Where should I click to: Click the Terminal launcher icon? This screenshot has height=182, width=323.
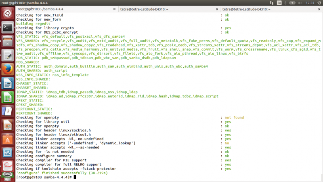pyautogui.click(x=8, y=28)
